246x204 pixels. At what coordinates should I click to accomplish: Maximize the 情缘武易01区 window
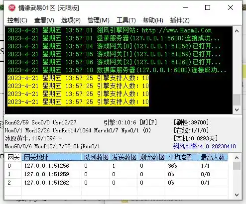click(x=208, y=7)
